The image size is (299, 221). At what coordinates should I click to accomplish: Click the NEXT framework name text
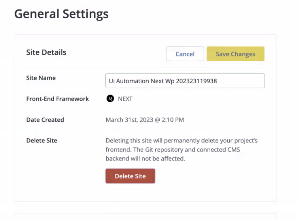pos(125,99)
